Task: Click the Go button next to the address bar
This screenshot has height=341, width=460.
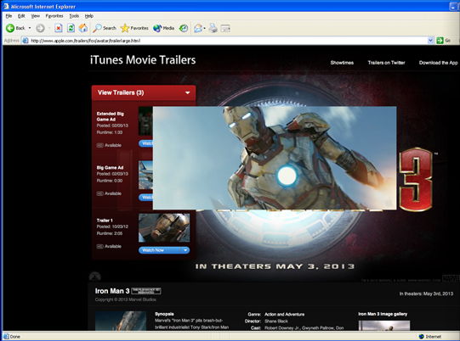Action: pos(443,41)
